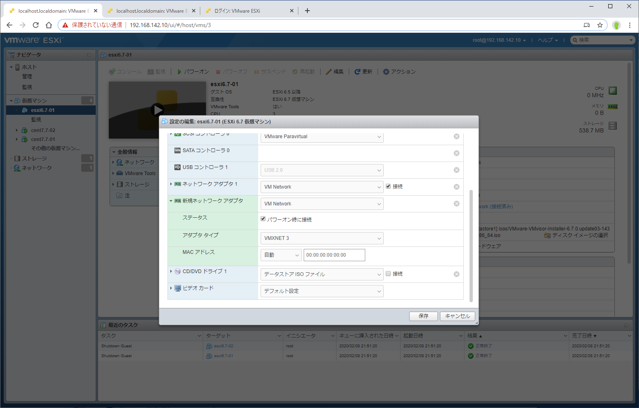
Task: Click the browser back arrow
Action: (9, 25)
